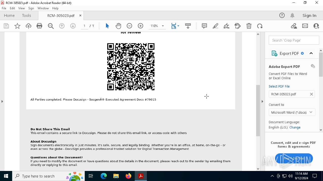This screenshot has width=323, height=181.
Task: Open the File menu
Action: [x=4, y=8]
